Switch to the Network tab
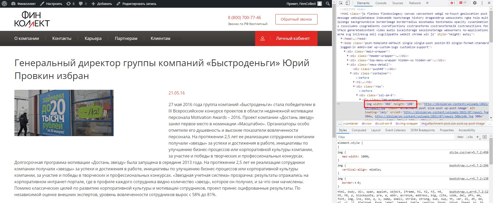The width and height of the screenshot is (493, 203). point(415,3)
